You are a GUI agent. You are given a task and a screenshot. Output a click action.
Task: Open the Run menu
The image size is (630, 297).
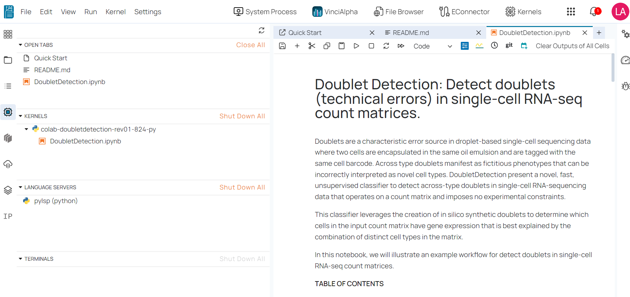pos(91,12)
